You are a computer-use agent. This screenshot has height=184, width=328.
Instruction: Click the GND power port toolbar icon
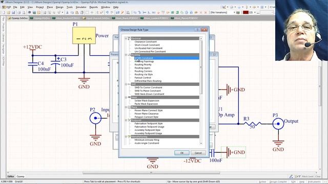point(158,12)
